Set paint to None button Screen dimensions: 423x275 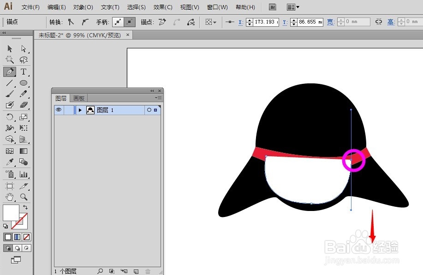[x=26, y=237]
